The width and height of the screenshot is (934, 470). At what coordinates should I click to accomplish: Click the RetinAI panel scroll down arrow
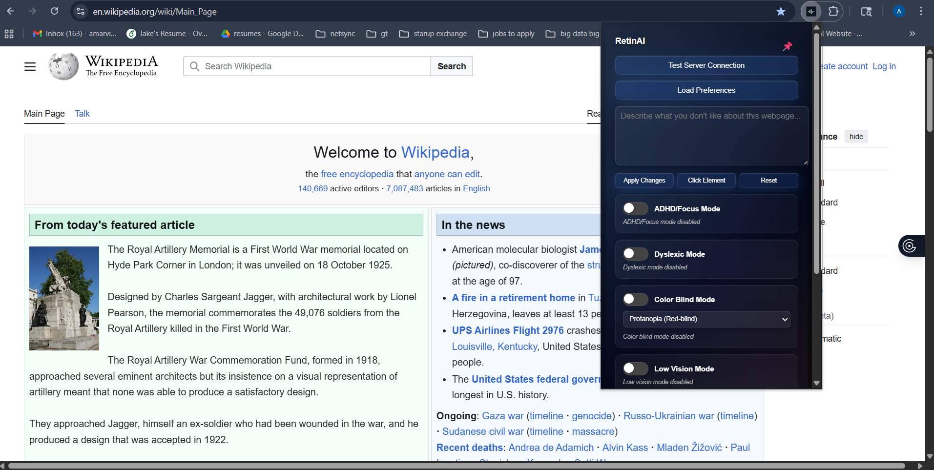click(x=816, y=383)
